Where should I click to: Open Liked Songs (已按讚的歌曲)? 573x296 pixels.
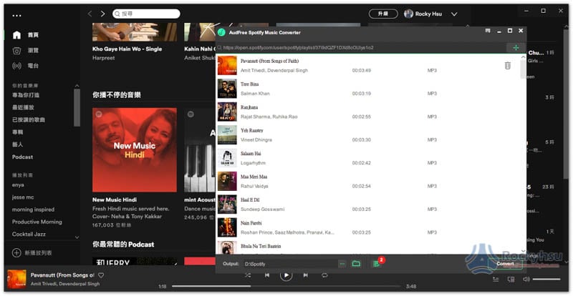pyautogui.click(x=29, y=119)
